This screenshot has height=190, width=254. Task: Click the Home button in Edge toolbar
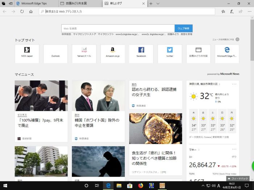pyautogui.click(x=31, y=12)
